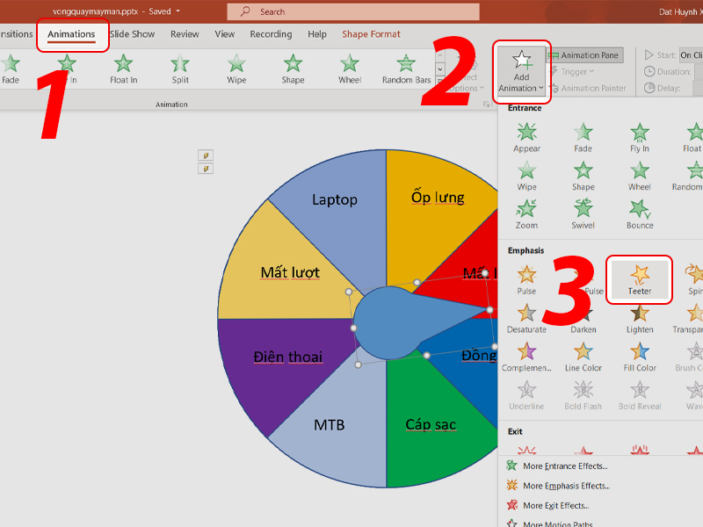703x527 pixels.
Task: Open the Start timing combo box
Action: [690, 55]
